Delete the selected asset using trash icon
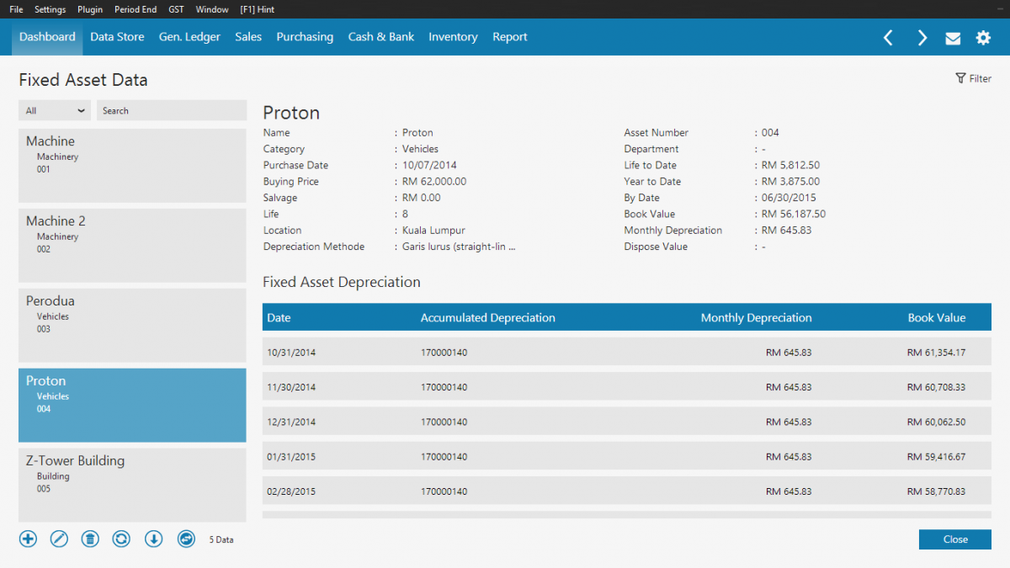This screenshot has width=1010, height=568. tap(90, 539)
